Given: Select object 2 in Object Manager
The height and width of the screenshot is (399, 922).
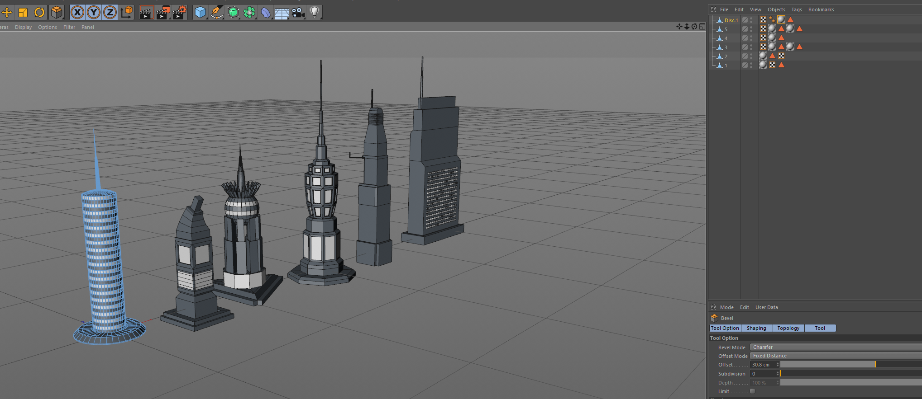Looking at the screenshot, I should [726, 56].
